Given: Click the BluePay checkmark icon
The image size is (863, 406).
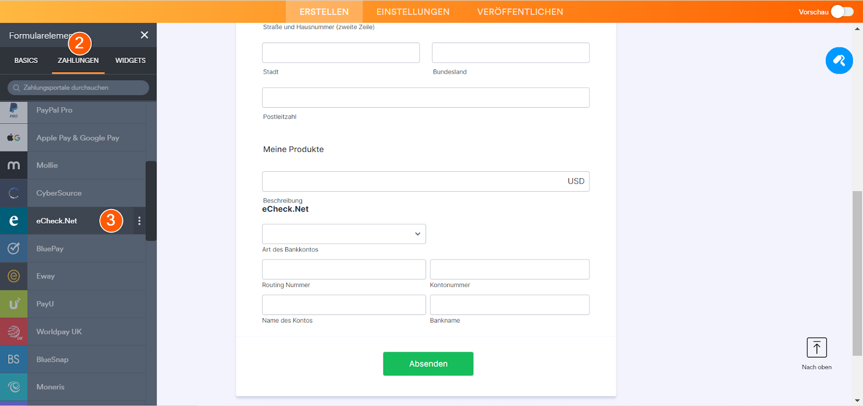Looking at the screenshot, I should [x=13, y=249].
